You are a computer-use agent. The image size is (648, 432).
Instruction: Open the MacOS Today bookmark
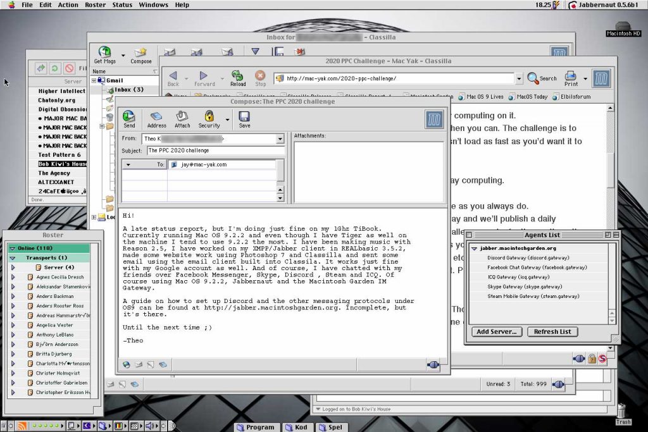pos(528,97)
